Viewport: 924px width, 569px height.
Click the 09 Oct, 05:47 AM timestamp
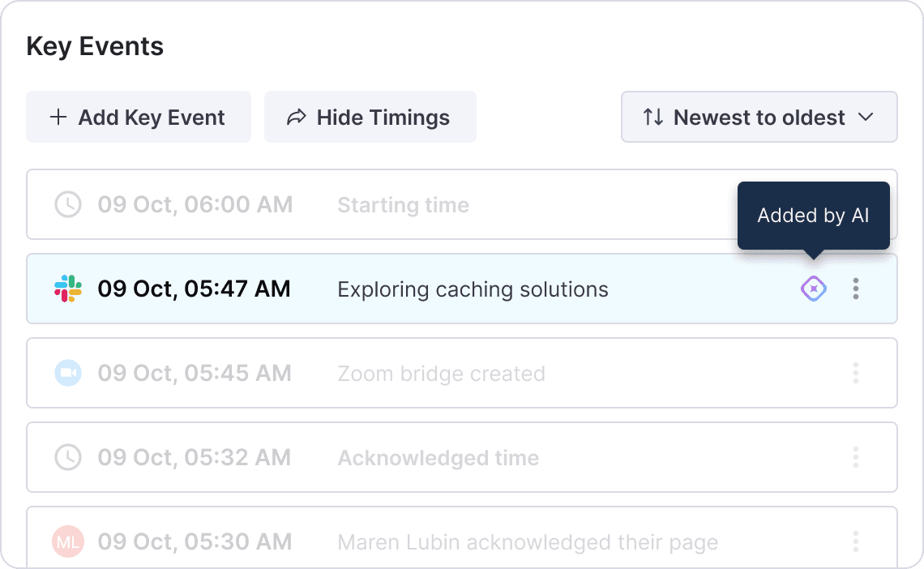pos(194,289)
